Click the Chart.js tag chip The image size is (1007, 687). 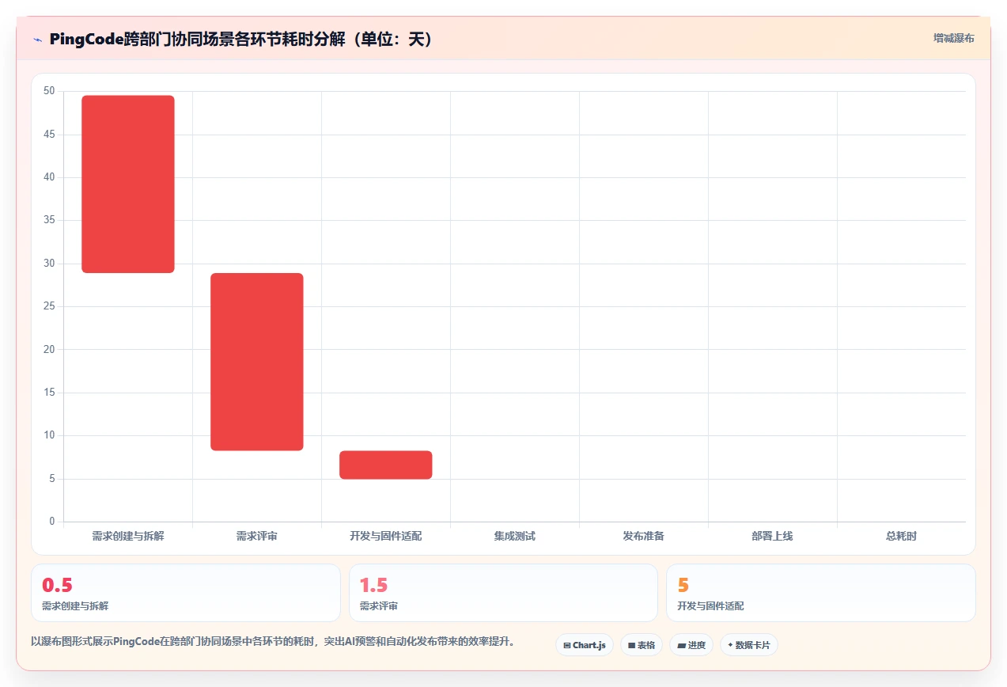click(585, 645)
